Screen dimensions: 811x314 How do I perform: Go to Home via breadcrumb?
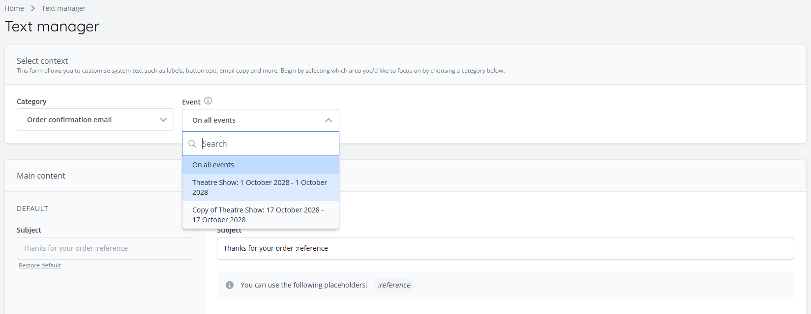coord(14,8)
